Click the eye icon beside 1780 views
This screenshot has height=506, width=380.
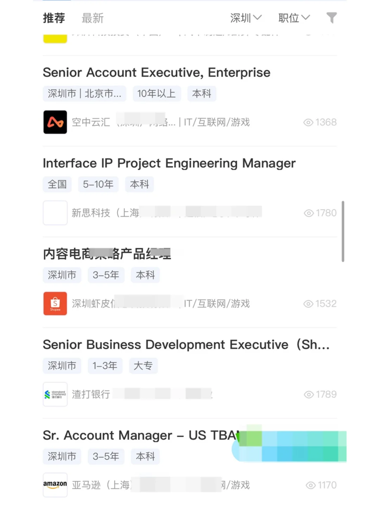click(x=309, y=213)
